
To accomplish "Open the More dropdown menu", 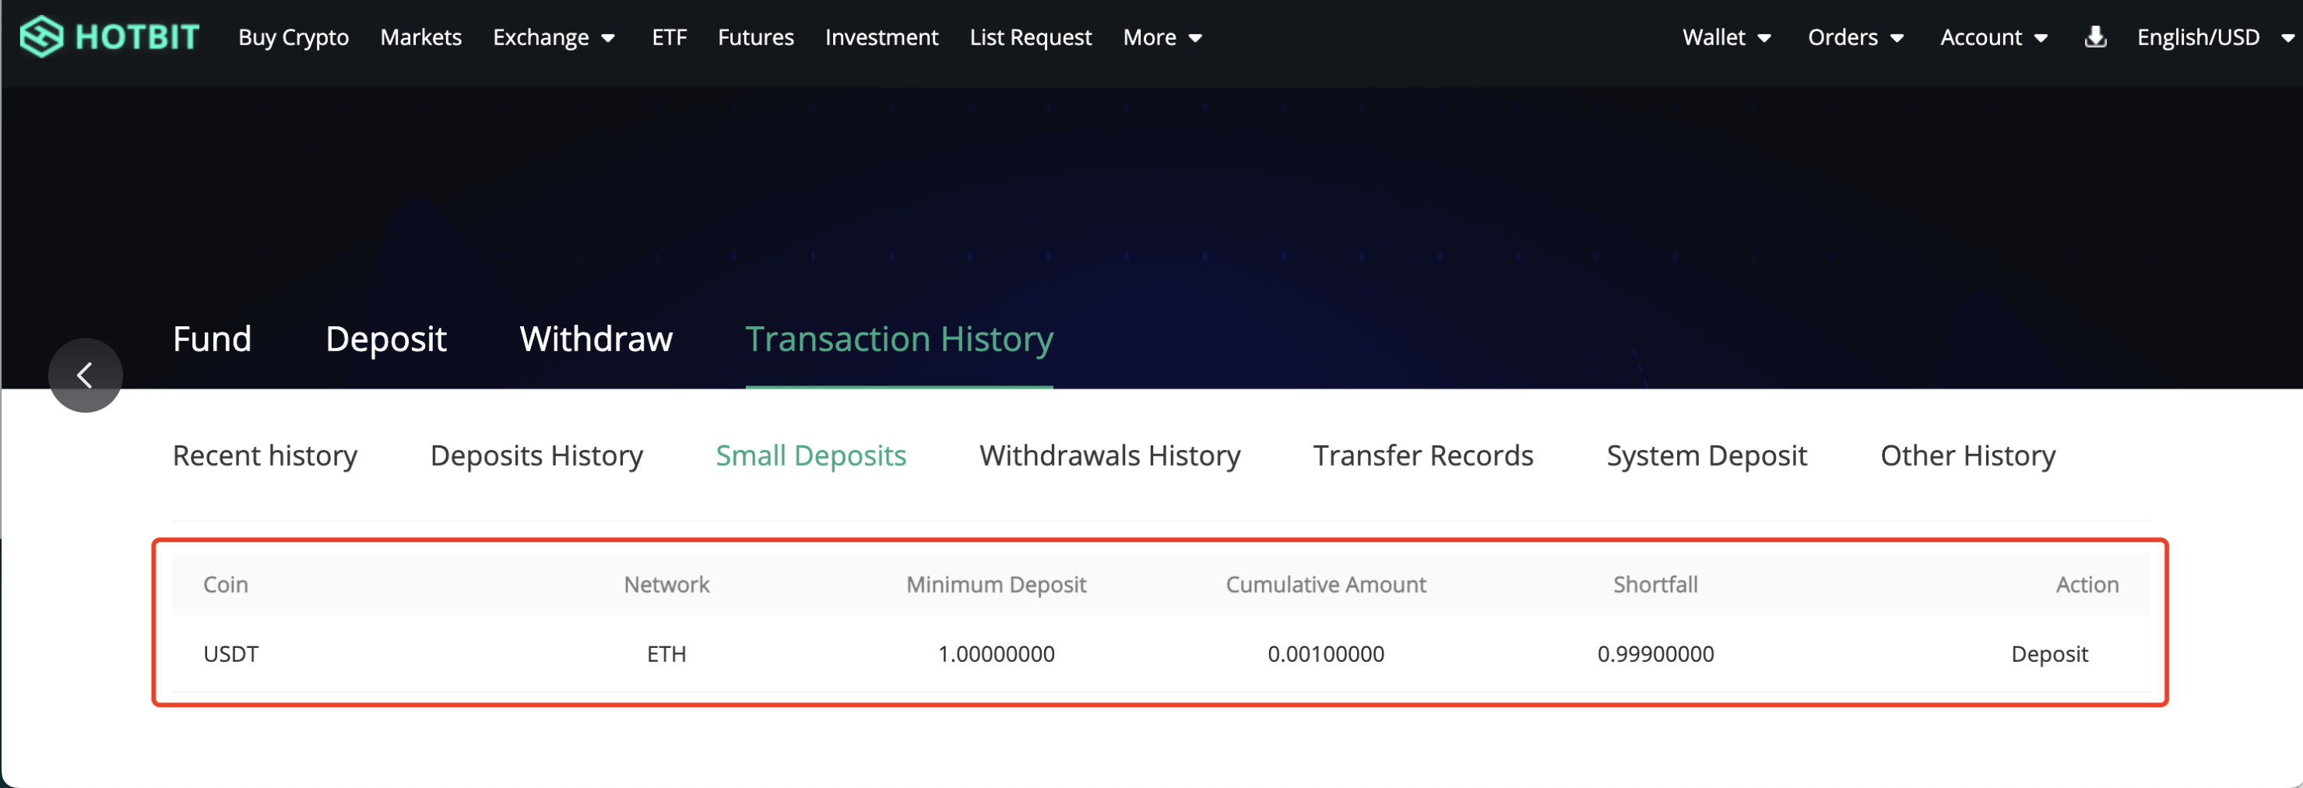I will 1162,37.
